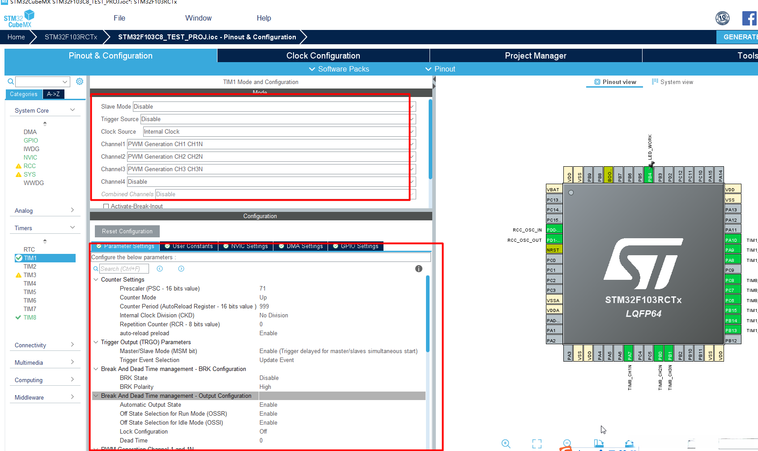
Task: Click the parameter info icon
Action: pyautogui.click(x=418, y=269)
